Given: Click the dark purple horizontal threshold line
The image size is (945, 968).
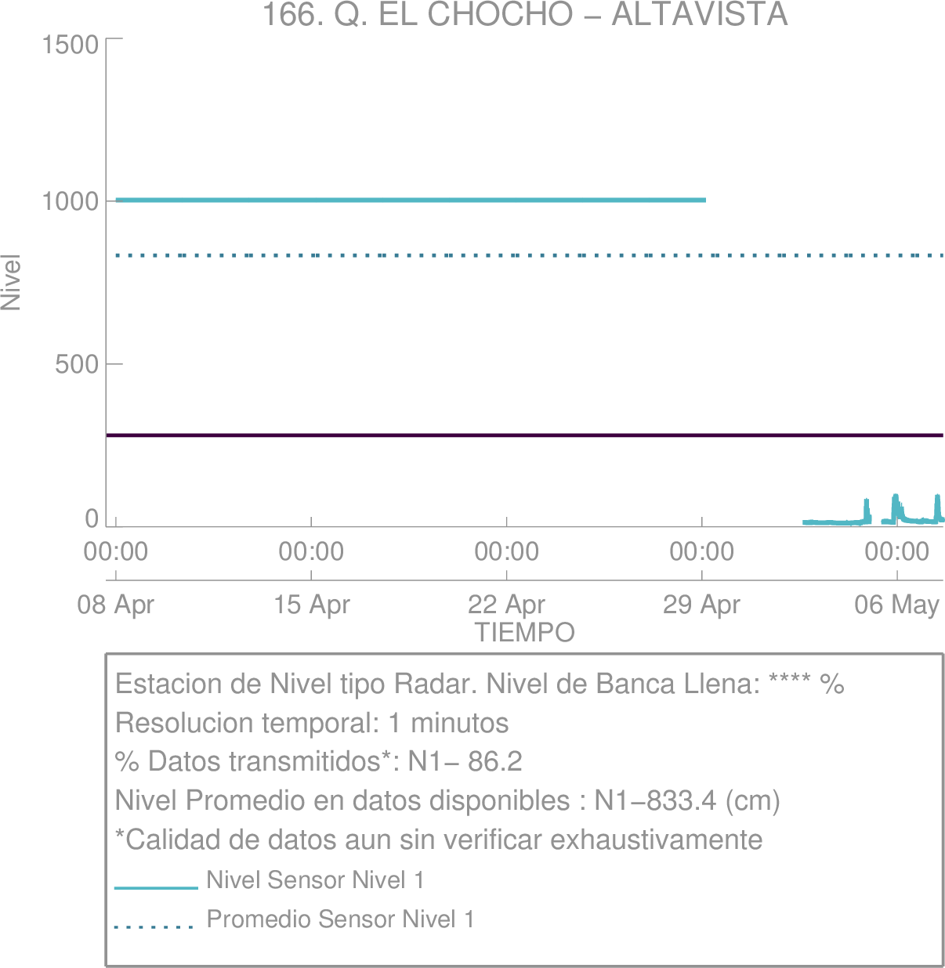Looking at the screenshot, I should pos(524,435).
